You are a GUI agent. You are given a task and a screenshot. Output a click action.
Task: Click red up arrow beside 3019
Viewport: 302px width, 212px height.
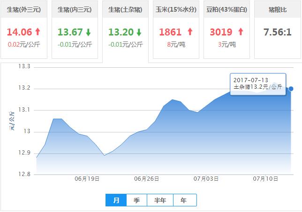[x=241, y=32]
